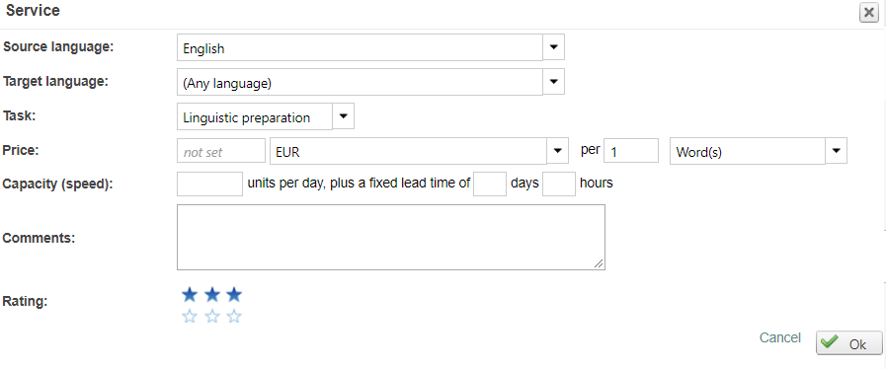The width and height of the screenshot is (886, 369).
Task: Click the 'per' quantity field showing 1
Action: coord(631,151)
